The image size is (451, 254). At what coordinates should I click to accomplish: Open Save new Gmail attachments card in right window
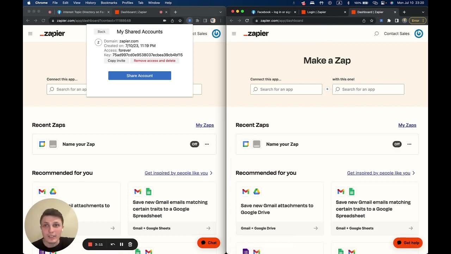[x=280, y=208]
